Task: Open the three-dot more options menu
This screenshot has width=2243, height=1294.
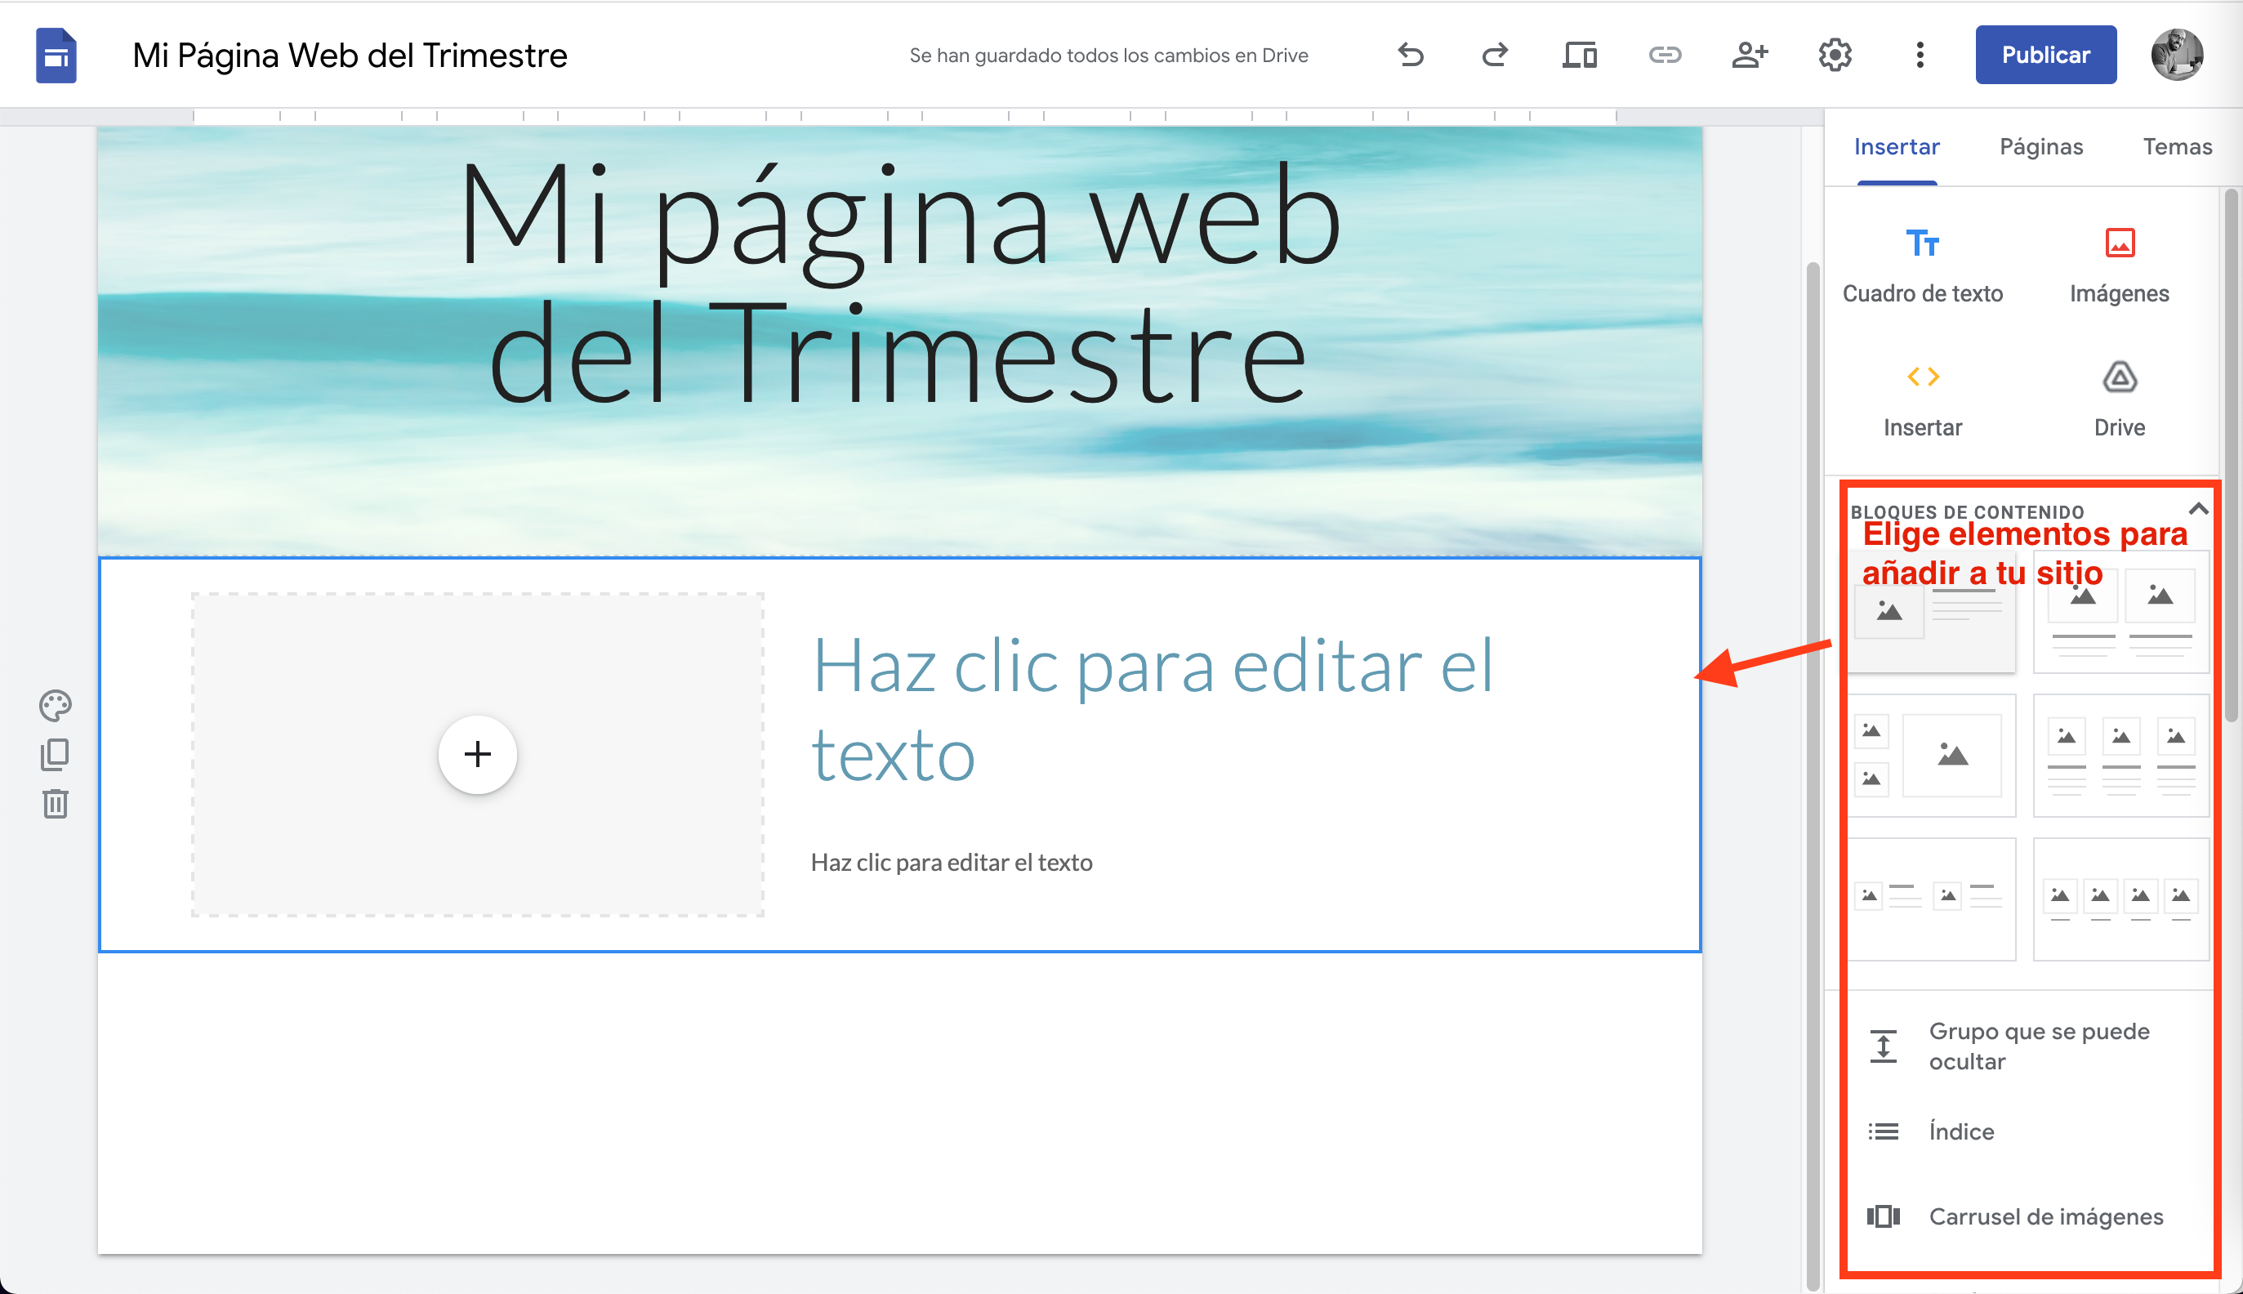Action: pyautogui.click(x=1919, y=54)
